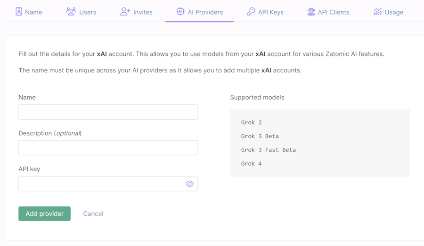Screen dimensions: 424x246
Task: Click the Grok 2 model entry
Action: (x=252, y=123)
